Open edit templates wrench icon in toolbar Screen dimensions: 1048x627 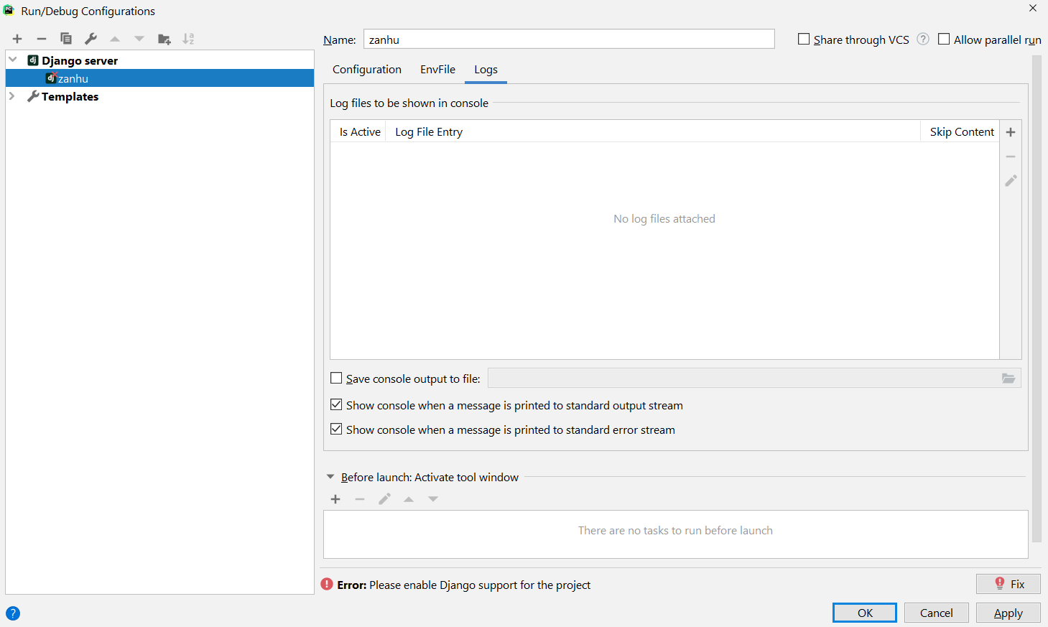click(91, 39)
